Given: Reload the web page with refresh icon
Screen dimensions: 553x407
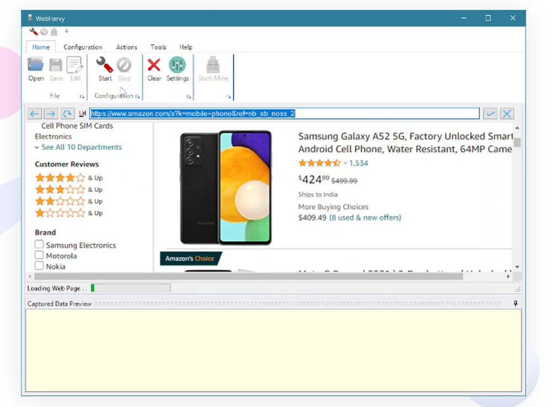Looking at the screenshot, I should (67, 113).
